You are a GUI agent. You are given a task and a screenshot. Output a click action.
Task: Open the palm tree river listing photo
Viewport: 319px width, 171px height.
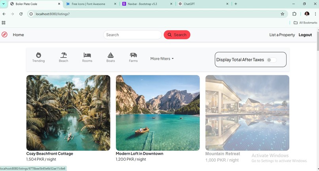(x=68, y=113)
